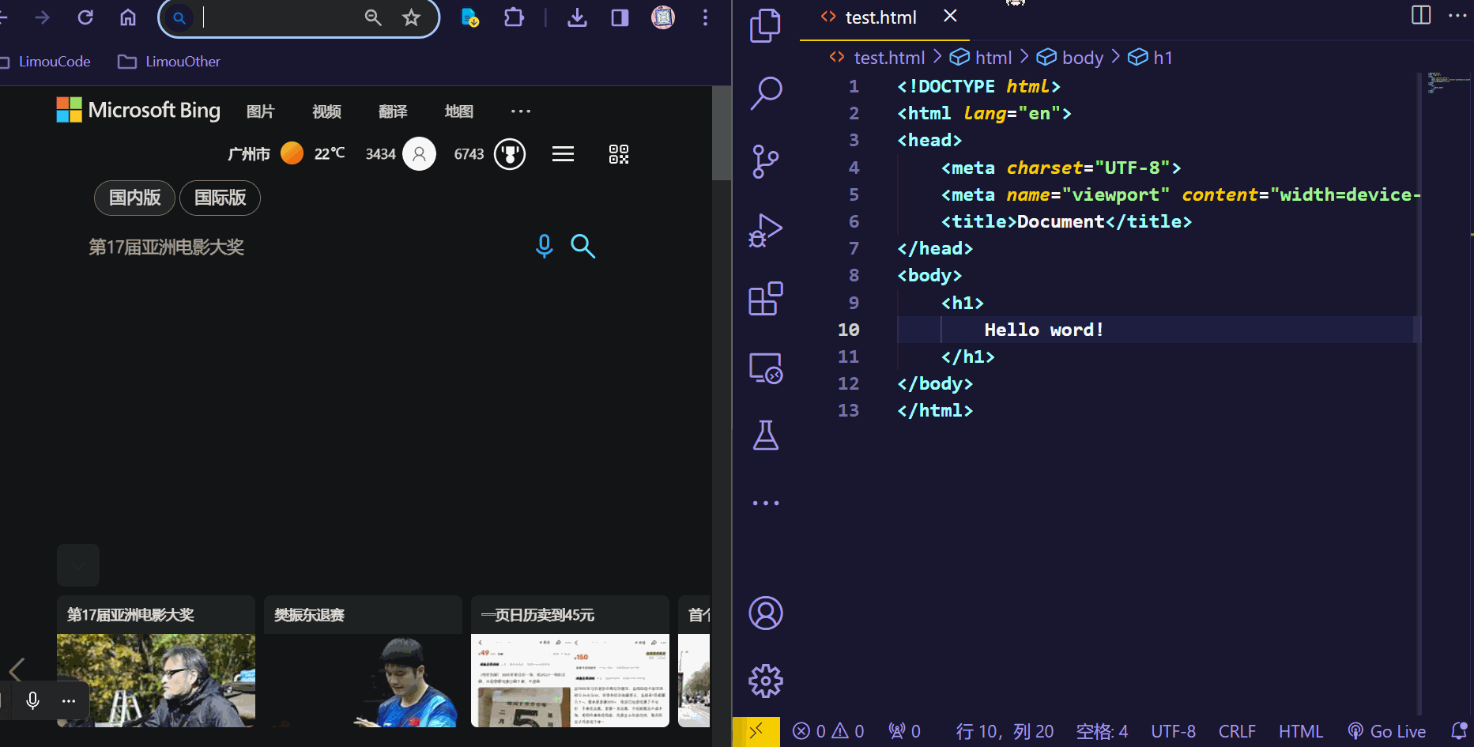This screenshot has width=1474, height=747.
Task: Click the browser page vertical scrollbar
Action: coord(721,134)
